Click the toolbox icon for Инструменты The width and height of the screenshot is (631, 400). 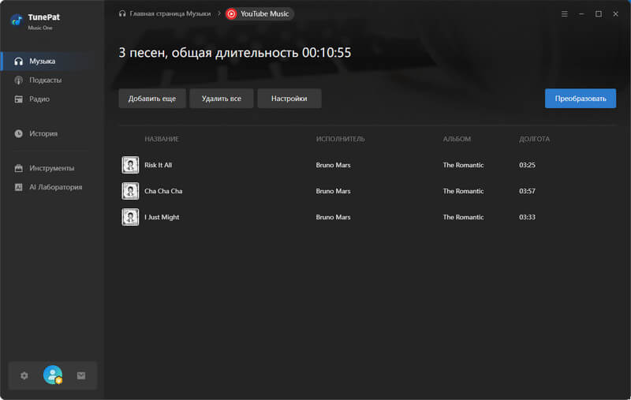point(18,168)
